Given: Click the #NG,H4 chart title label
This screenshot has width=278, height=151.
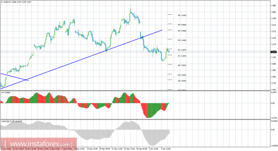Looking at the screenshot, I should tap(7, 2).
